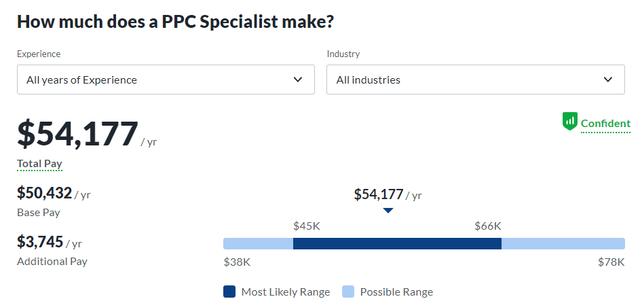This screenshot has width=640, height=299.
Task: Click the $66K range label
Action: 488,226
